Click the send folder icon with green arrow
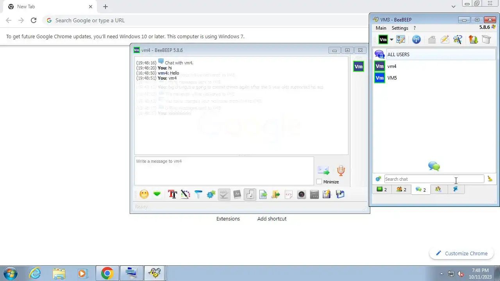This screenshot has height=281, width=500. pos(276,194)
